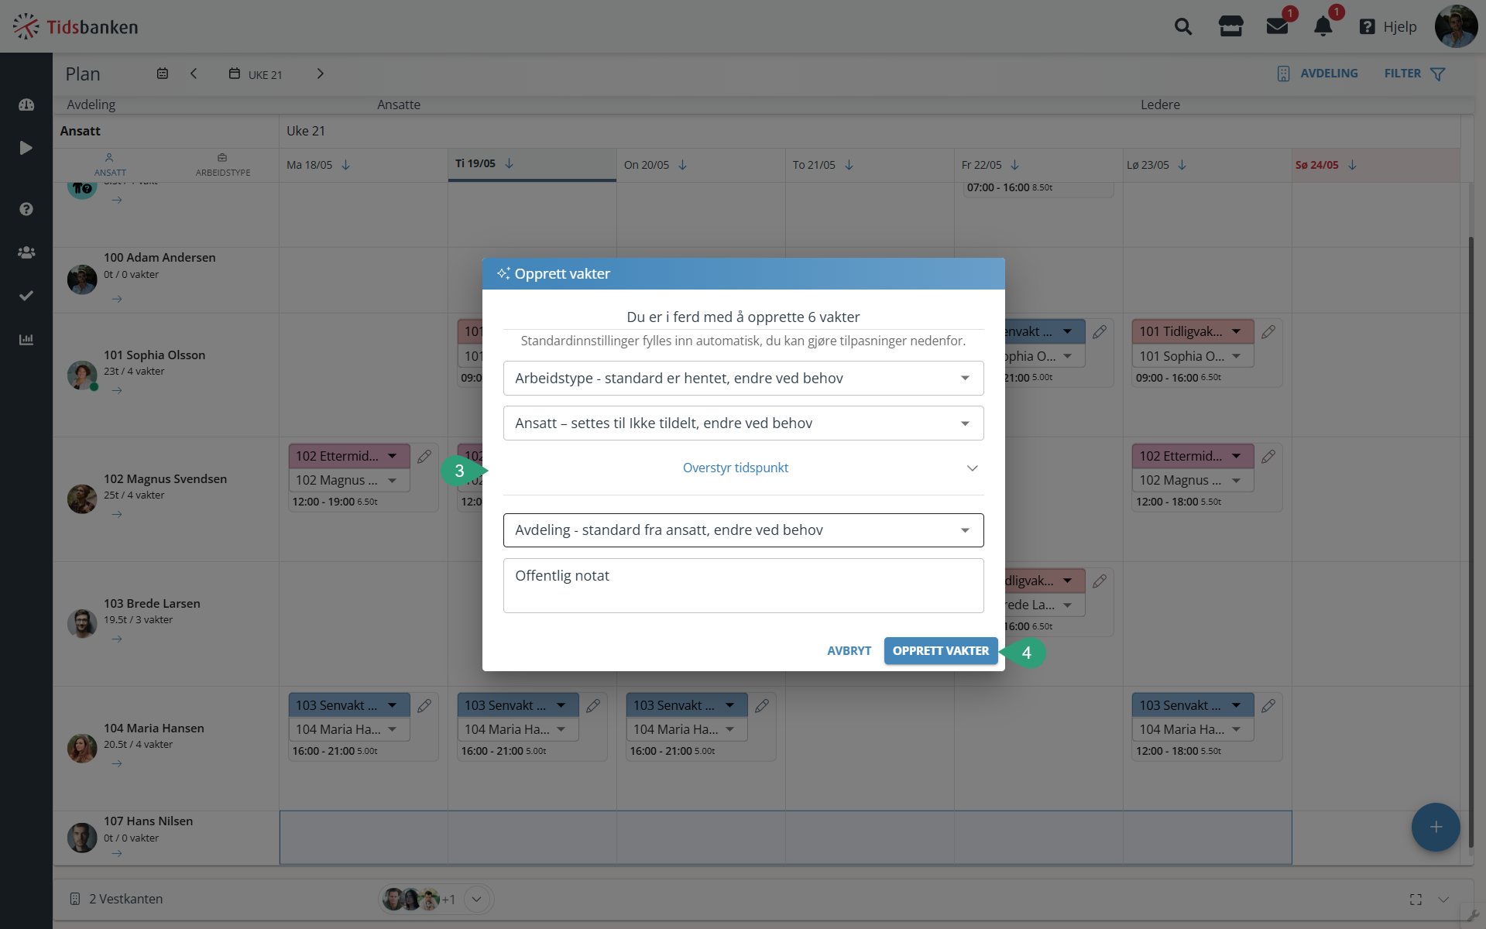This screenshot has width=1486, height=929.
Task: Click the employees group sidebar icon
Action: pos(26,252)
